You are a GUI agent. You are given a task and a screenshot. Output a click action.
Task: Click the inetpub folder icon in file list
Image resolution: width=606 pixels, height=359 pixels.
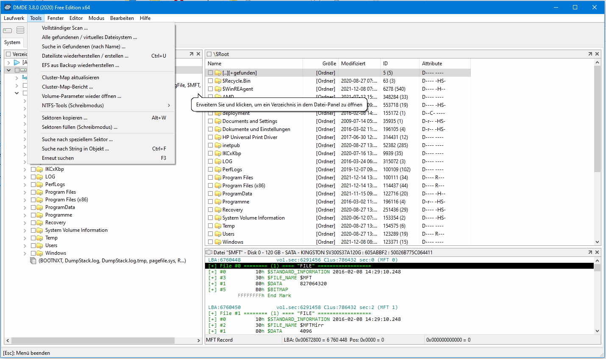(218, 145)
